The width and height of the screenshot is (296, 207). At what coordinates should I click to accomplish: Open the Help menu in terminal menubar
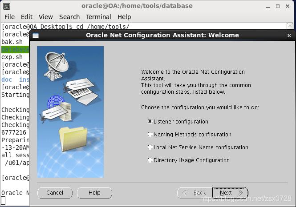[124, 17]
